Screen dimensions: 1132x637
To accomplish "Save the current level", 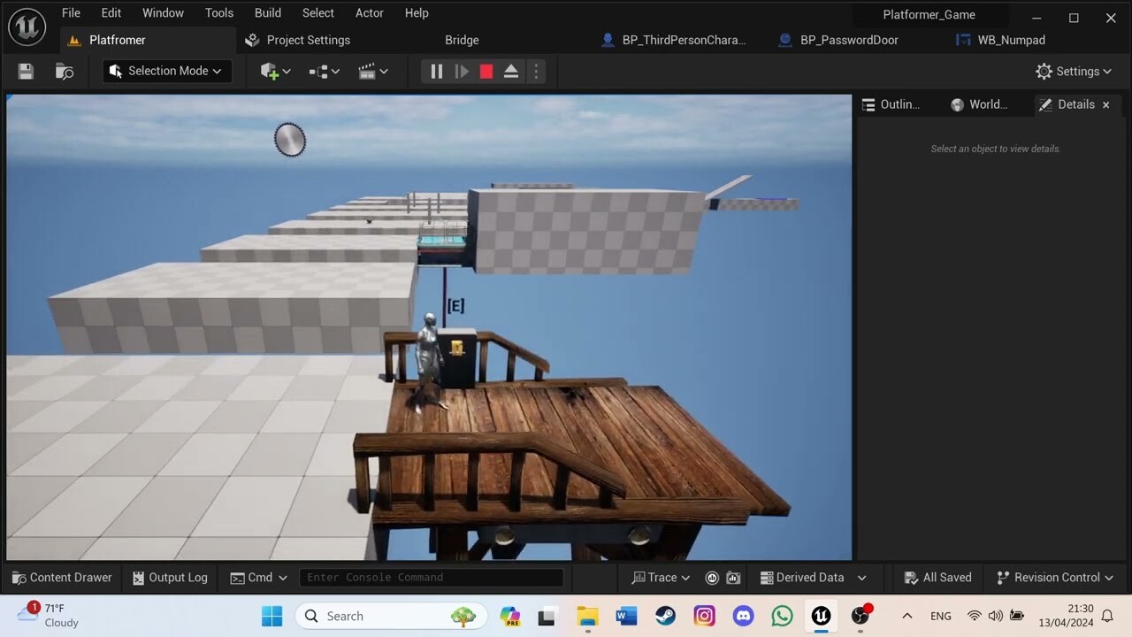I will coord(25,71).
